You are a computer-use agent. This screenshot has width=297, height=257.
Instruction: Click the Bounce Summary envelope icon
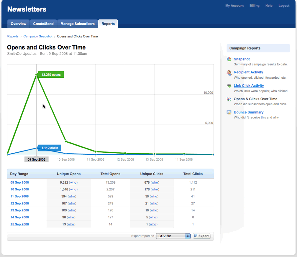(229, 112)
